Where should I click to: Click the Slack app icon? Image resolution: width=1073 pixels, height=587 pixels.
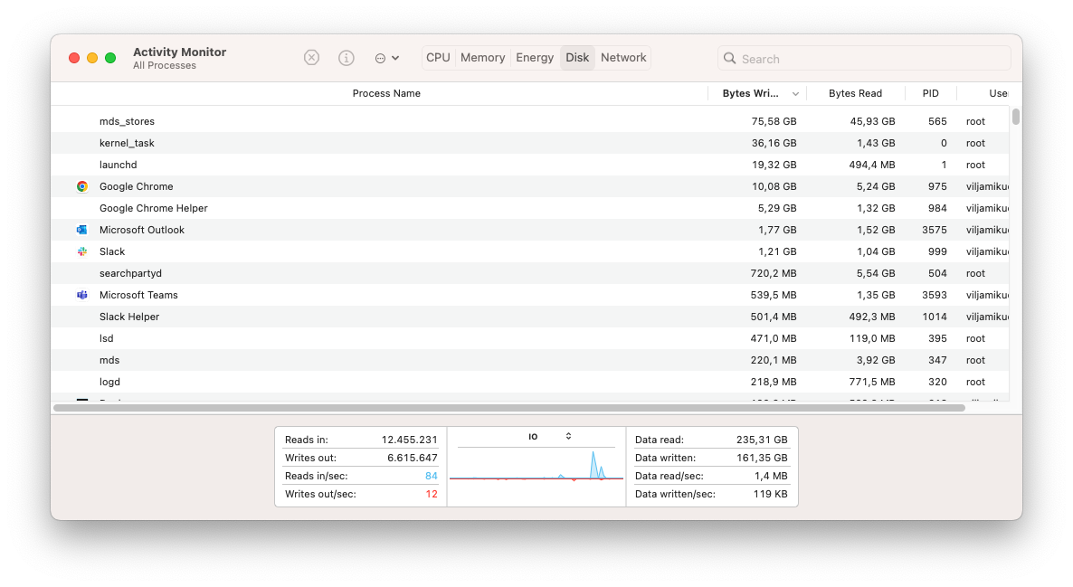click(x=82, y=251)
